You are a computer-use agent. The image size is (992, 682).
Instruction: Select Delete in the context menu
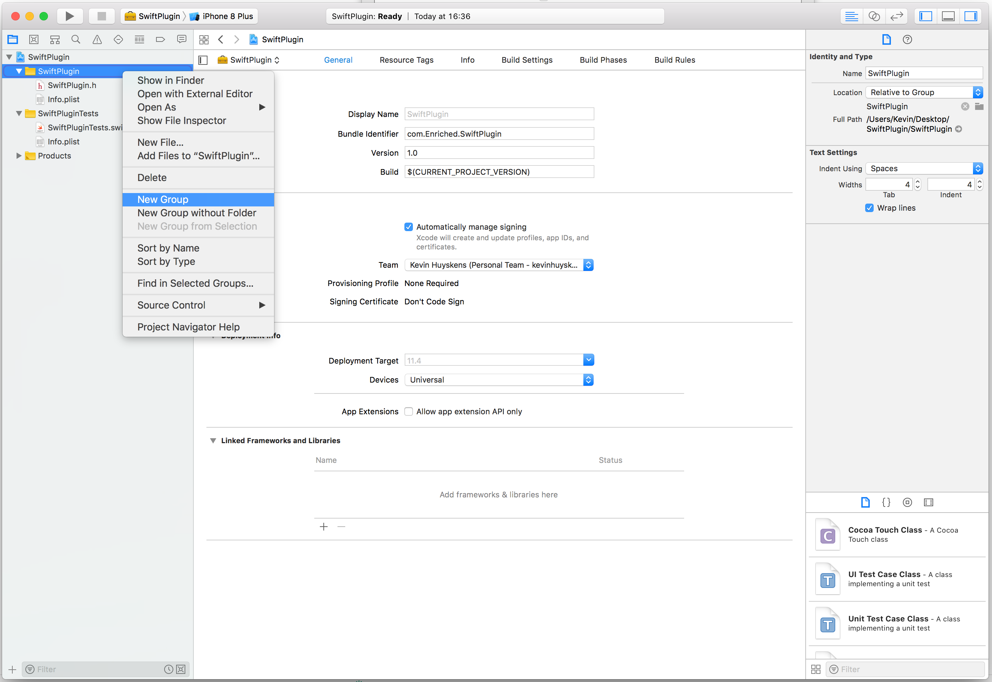(152, 178)
